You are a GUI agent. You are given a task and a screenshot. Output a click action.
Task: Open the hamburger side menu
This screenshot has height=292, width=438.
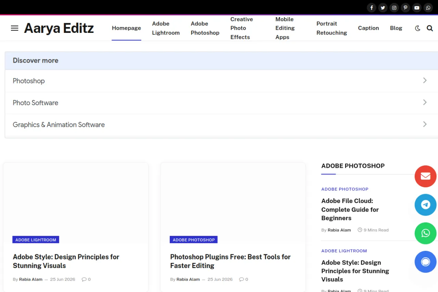click(x=14, y=28)
